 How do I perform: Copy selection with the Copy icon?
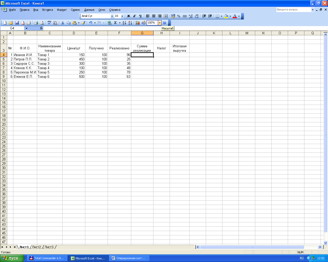coord(68,23)
